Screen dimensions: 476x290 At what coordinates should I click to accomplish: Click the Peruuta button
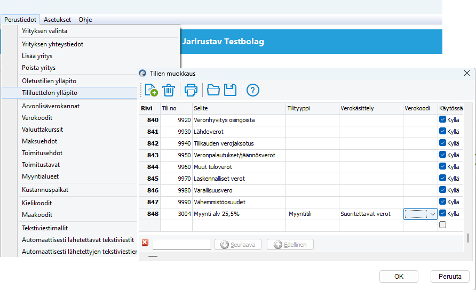(450, 276)
